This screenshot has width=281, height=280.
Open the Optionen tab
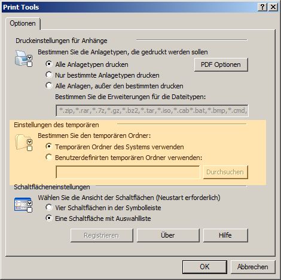click(x=23, y=23)
